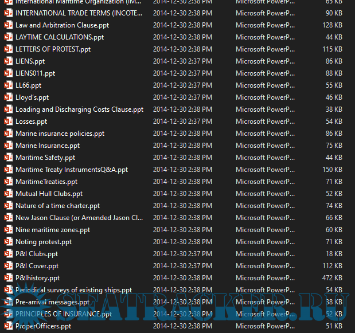Viewport: 355px width, 333px height.
Task: Select Maritime Treaty InstrumentsQ&A.ppt
Action: tap(72, 170)
